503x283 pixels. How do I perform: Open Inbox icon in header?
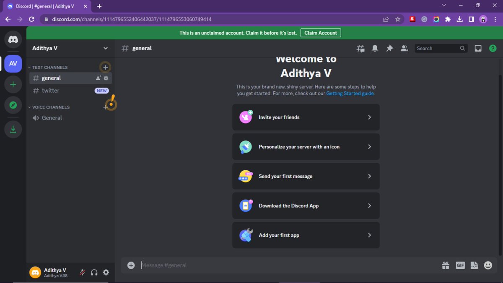pos(478,48)
